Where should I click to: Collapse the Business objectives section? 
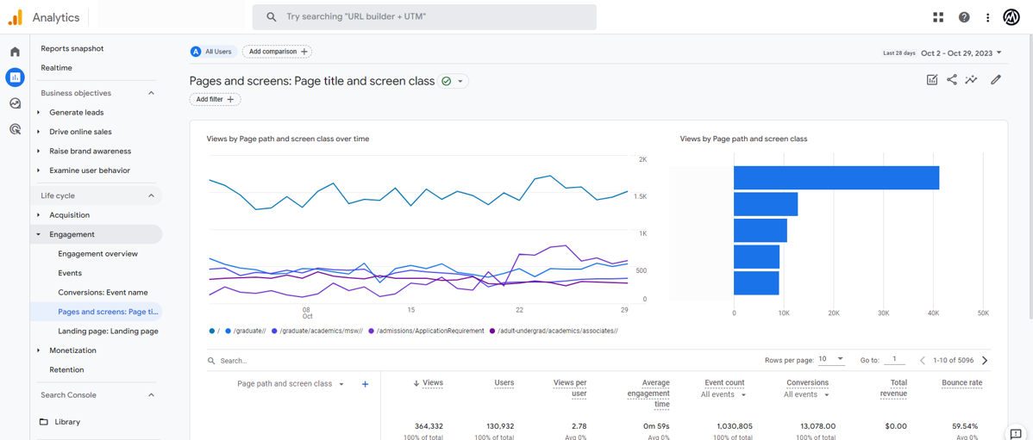151,93
